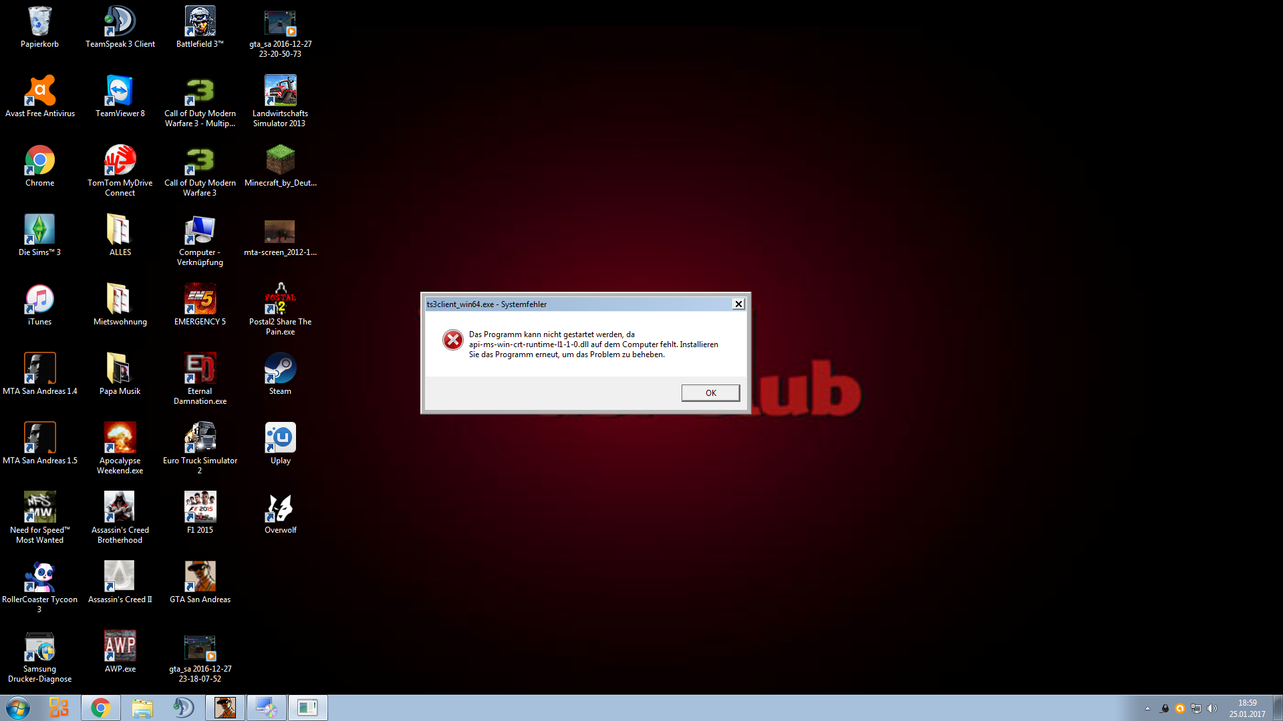Viewport: 1283px width, 721px height.
Task: Select TeamSpeak 3 Client desktop shortcut
Action: pos(120,27)
